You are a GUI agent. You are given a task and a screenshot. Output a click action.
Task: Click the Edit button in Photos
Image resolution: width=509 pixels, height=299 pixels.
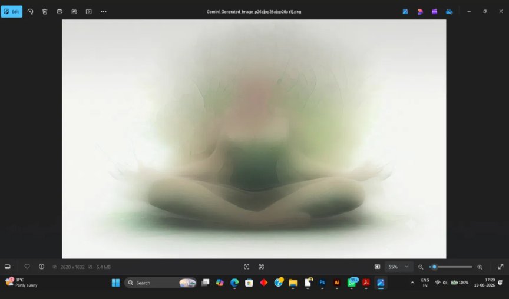(11, 12)
